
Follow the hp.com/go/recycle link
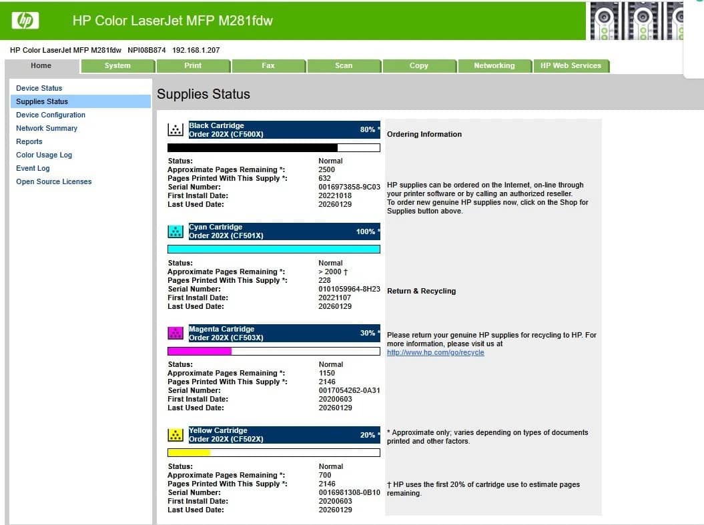click(x=436, y=353)
